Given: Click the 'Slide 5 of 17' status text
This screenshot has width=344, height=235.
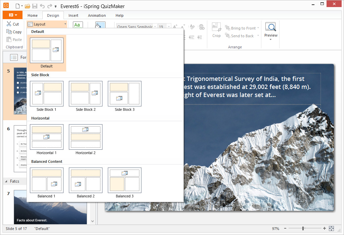Looking at the screenshot, I should click(16, 229).
